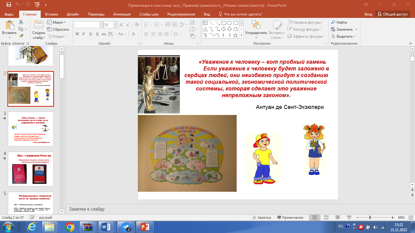Pick the oval shape in shapes gallery
Viewport: 415px width, 233px height.
point(229,23)
